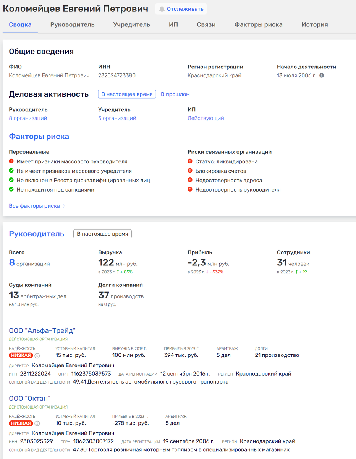The image size is (356, 459).
Task: Click НИЗКАЯ reliability badge of Альфа-Трейд
Action: coord(21,355)
